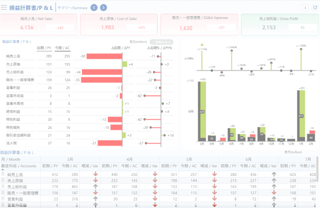Go to next page with right arrow
The height and width of the screenshot is (208, 321).
tap(103, 8)
